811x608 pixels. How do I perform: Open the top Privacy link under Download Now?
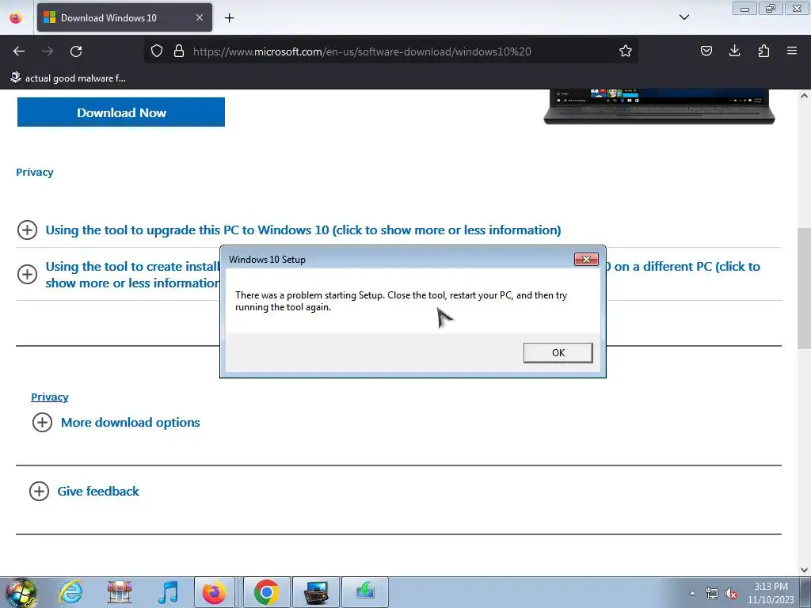[x=35, y=172]
